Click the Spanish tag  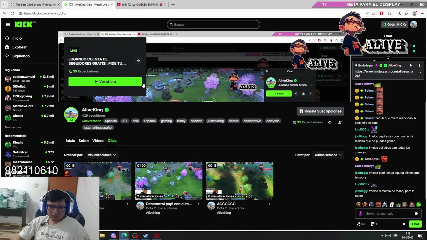[111, 121]
